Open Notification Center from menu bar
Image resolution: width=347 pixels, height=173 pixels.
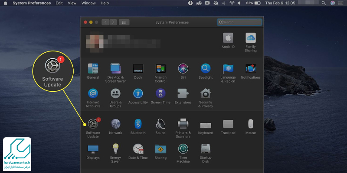point(340,3)
